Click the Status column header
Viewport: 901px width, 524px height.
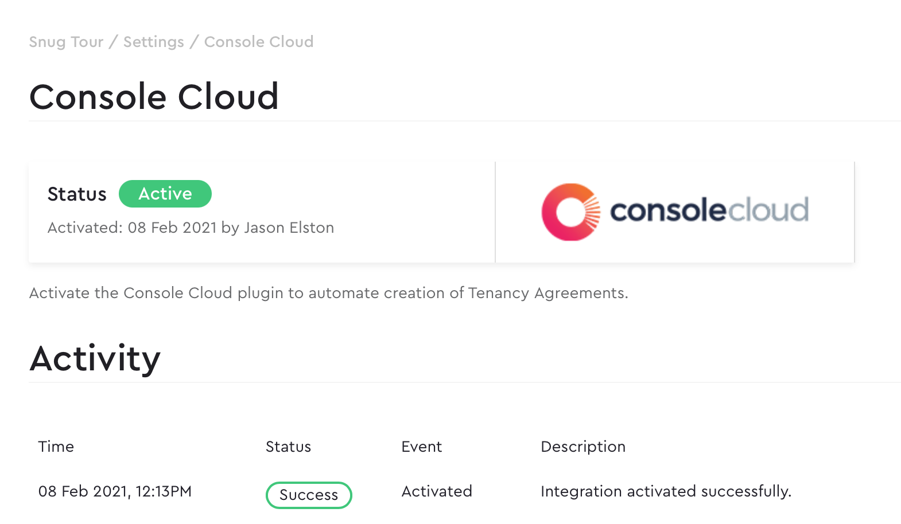pyautogui.click(x=288, y=447)
